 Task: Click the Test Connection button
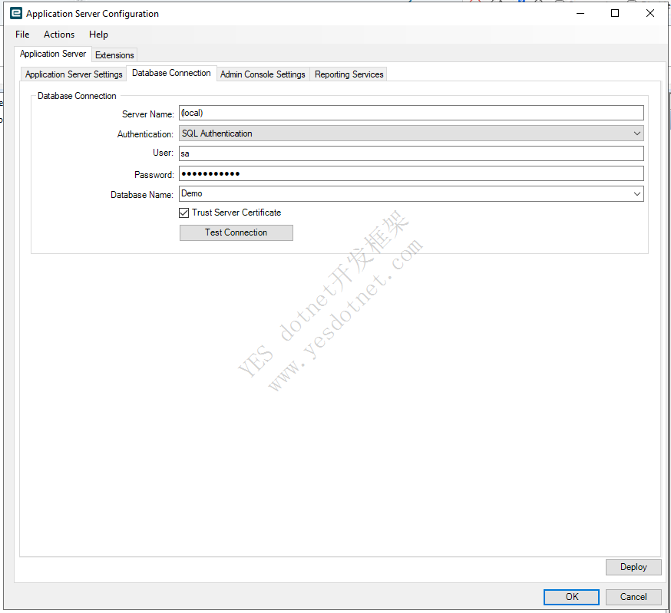click(x=236, y=232)
